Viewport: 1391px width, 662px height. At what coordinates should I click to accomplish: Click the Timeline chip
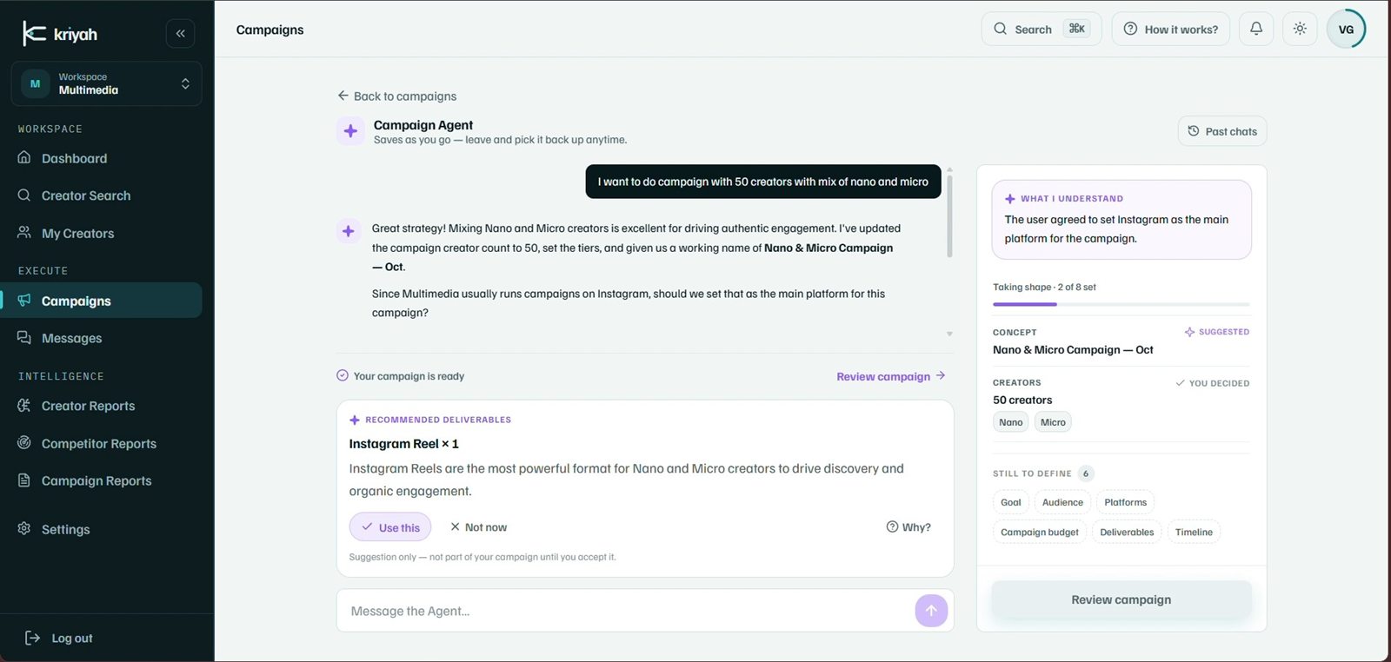tap(1194, 532)
